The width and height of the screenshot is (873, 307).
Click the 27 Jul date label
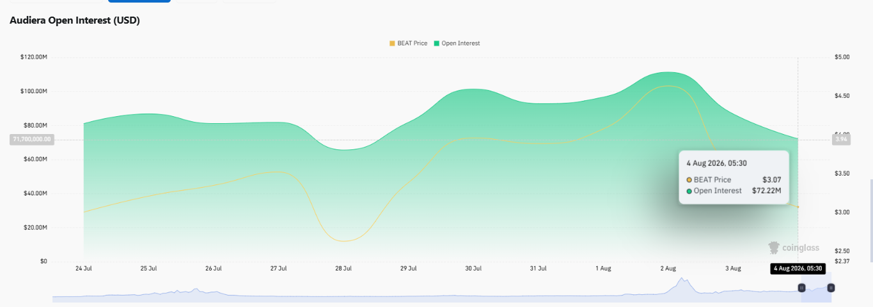(278, 269)
